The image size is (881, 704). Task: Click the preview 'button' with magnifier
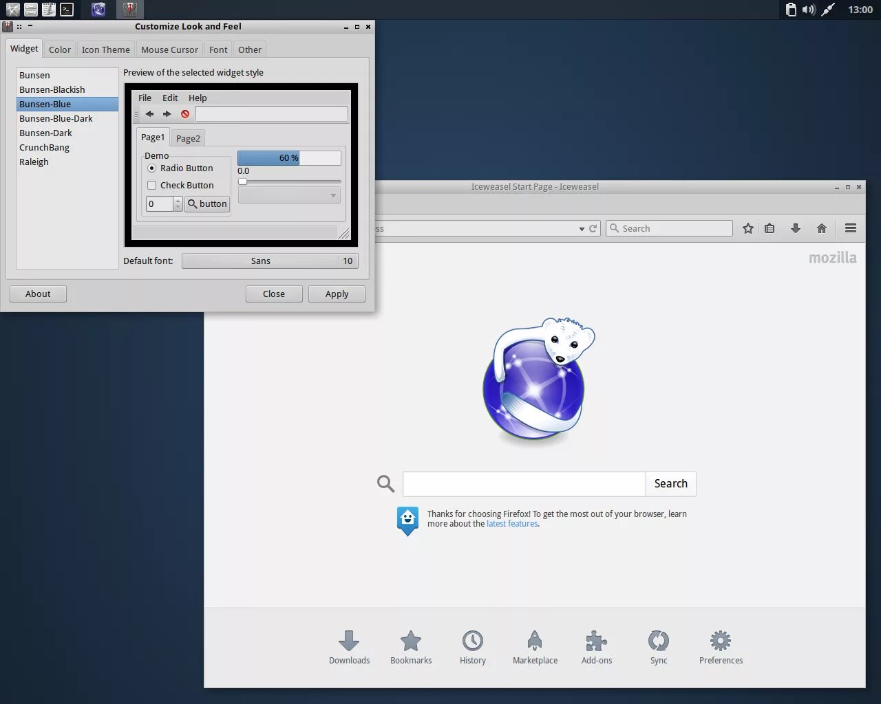click(207, 203)
